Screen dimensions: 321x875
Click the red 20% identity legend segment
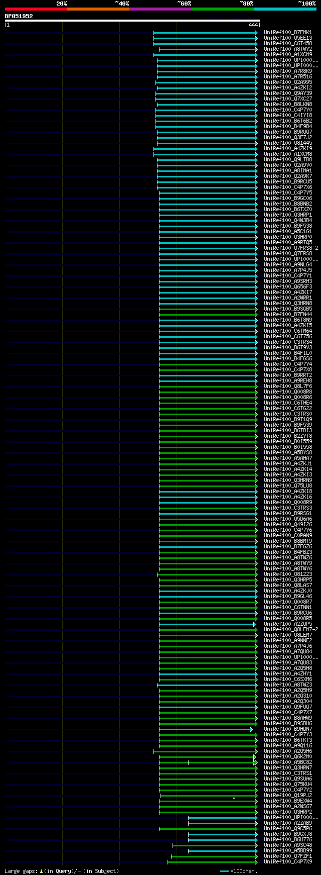36,9
